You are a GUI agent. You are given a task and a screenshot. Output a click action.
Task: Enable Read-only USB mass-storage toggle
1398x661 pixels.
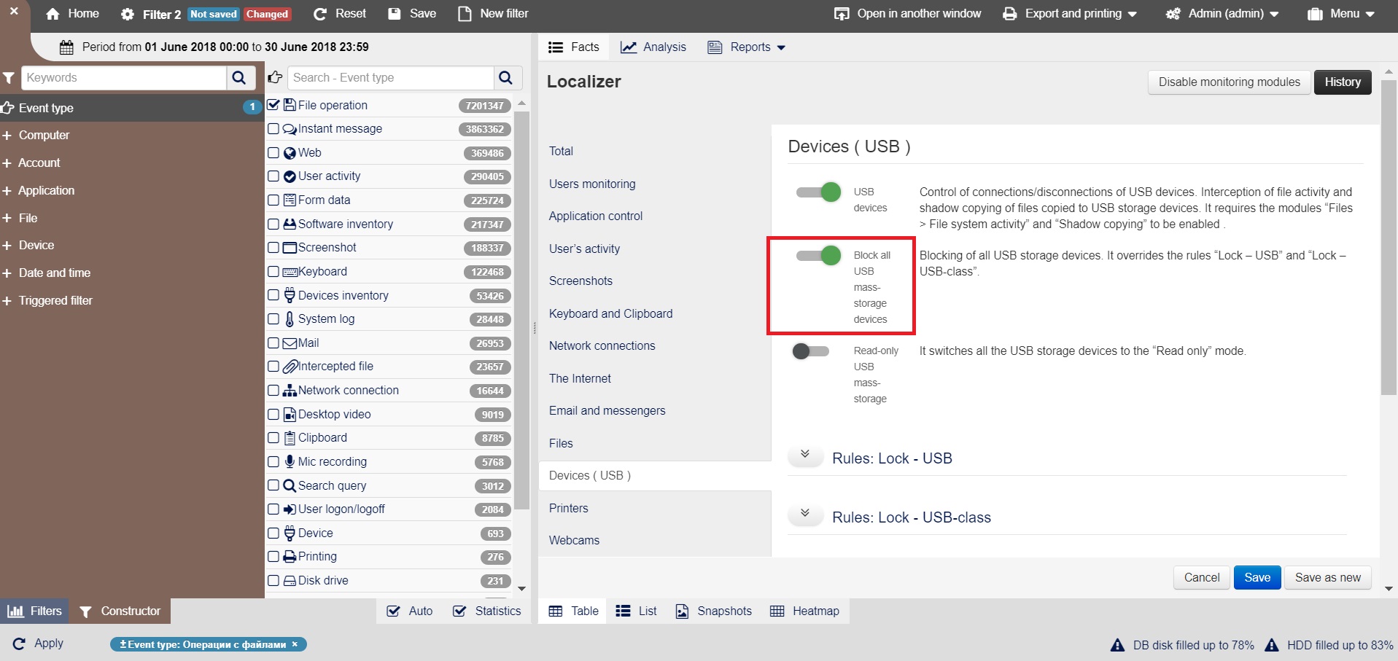(811, 351)
